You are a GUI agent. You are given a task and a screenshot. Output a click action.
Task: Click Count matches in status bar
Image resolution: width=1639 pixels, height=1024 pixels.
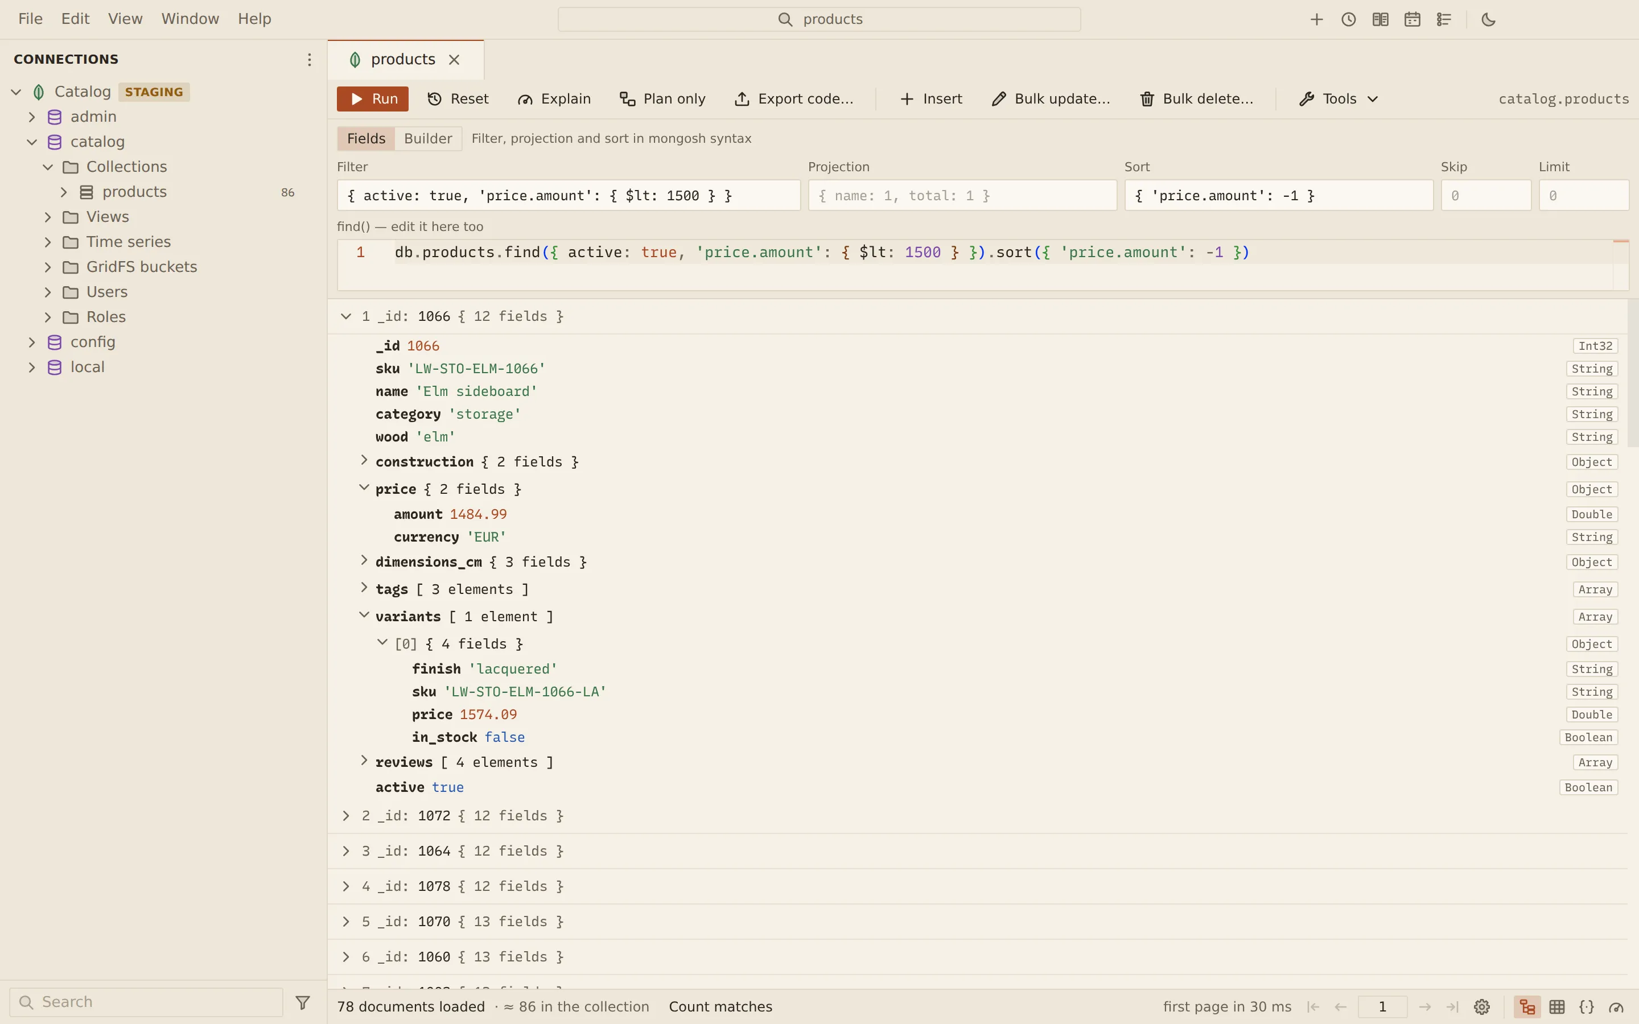pos(720,1007)
